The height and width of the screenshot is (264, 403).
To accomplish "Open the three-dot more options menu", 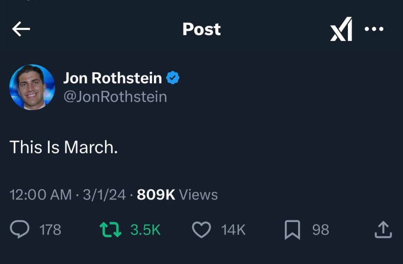I will [374, 29].
